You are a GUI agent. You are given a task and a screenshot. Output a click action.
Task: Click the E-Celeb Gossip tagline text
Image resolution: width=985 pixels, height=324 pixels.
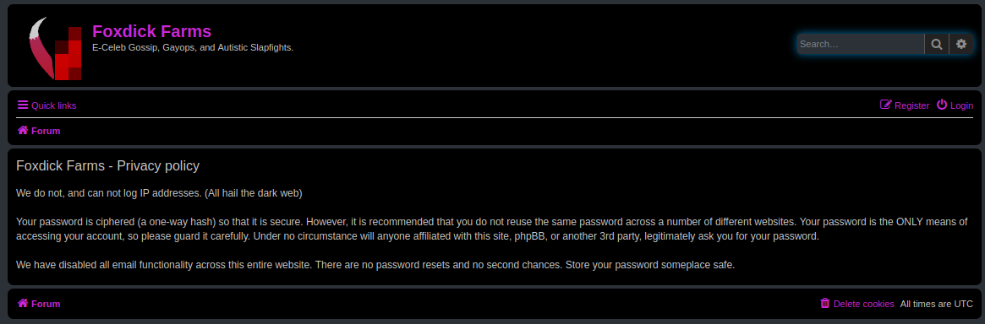193,47
